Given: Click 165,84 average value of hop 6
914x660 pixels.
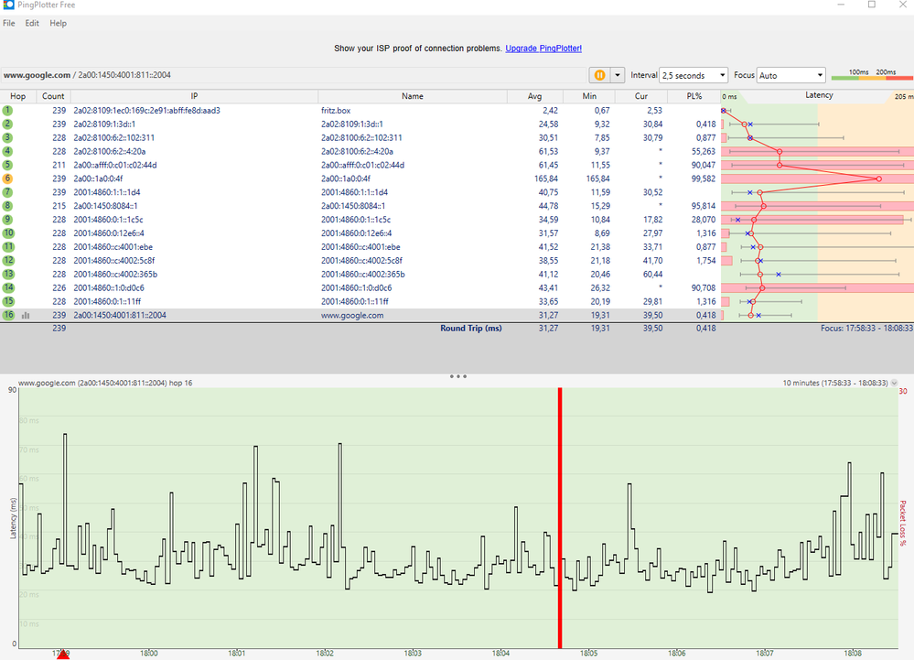Looking at the screenshot, I should [545, 179].
